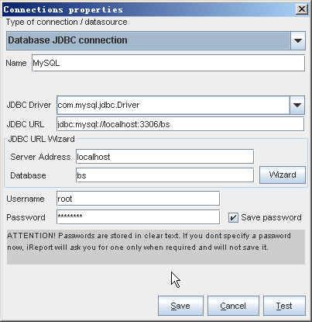Image resolution: width=312 pixels, height=322 pixels.
Task: Click the Server Address field with localhost
Action: pos(165,157)
